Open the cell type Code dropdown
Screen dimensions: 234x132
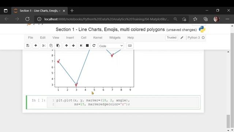pyautogui.click(x=111, y=46)
